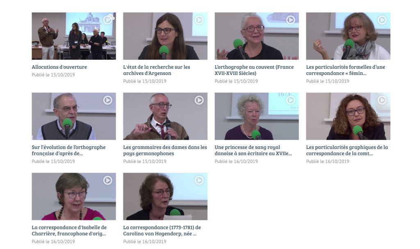Open Les grammaires des dames title link
420x249 pixels.
[165, 150]
